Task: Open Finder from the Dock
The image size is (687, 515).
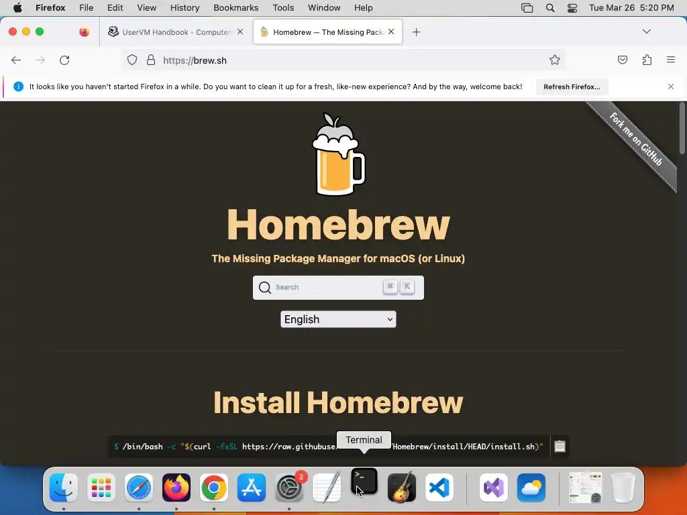Action: tap(64, 488)
